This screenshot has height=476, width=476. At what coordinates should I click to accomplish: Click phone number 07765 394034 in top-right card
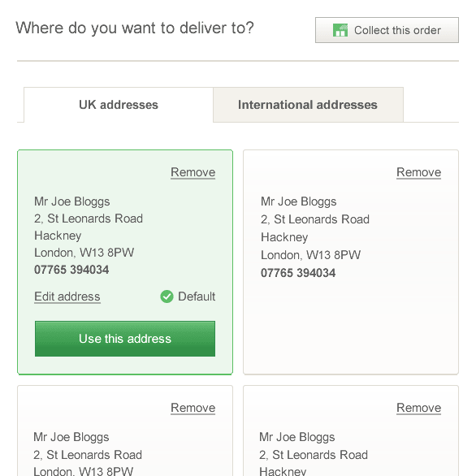tap(298, 273)
